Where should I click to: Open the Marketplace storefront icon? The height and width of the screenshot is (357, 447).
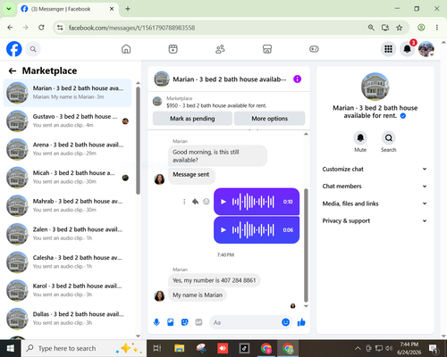(267, 49)
